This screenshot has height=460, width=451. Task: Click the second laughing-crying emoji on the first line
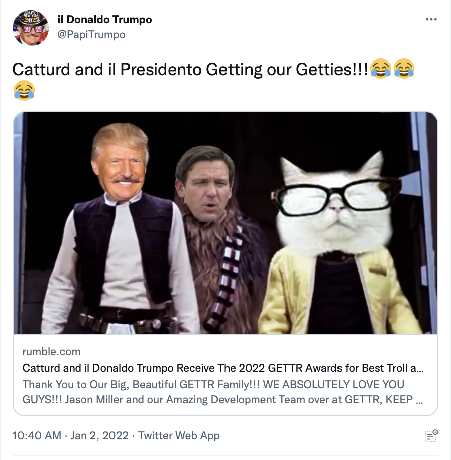coord(403,69)
